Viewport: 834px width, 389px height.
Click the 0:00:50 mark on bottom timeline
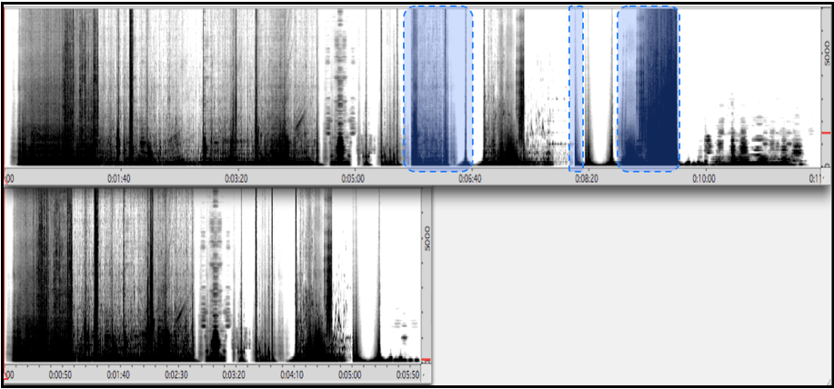(x=61, y=374)
